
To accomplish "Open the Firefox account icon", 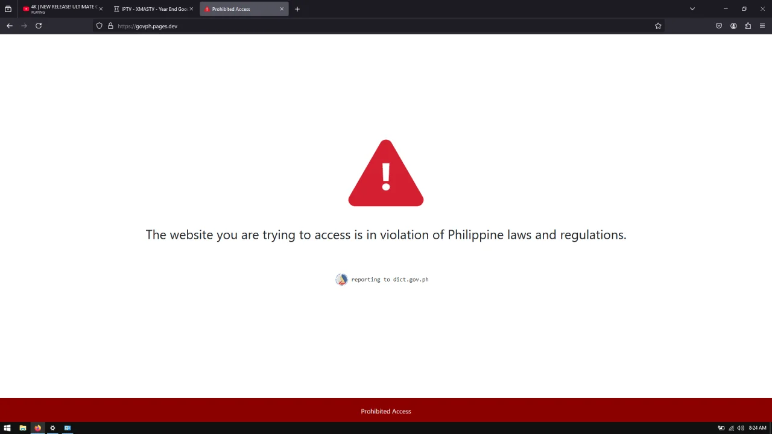I will [x=733, y=26].
